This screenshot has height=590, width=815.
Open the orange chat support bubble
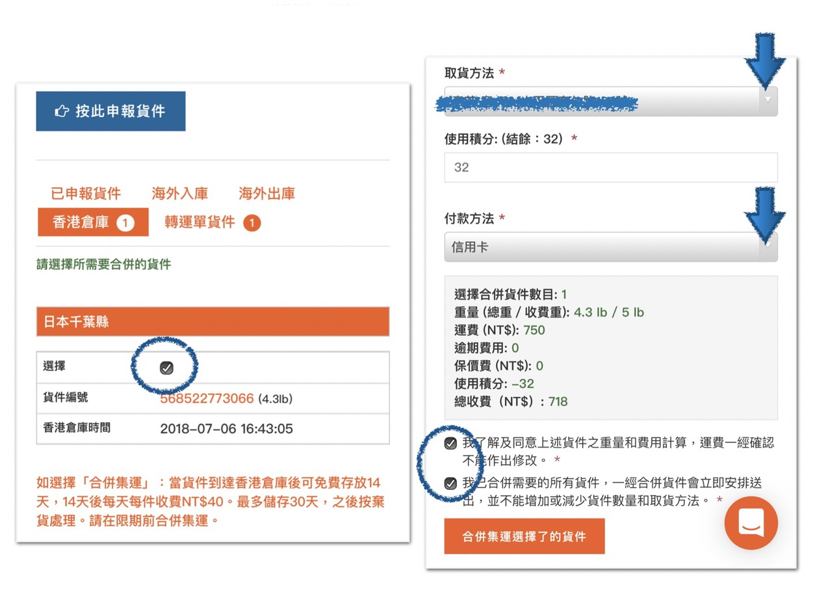(751, 523)
